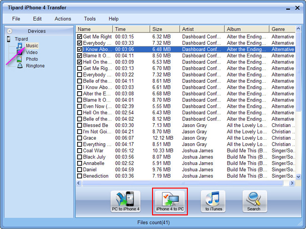This screenshot has height=229, width=306.
Task: Sort by the Artist column header
Action: pos(202,29)
